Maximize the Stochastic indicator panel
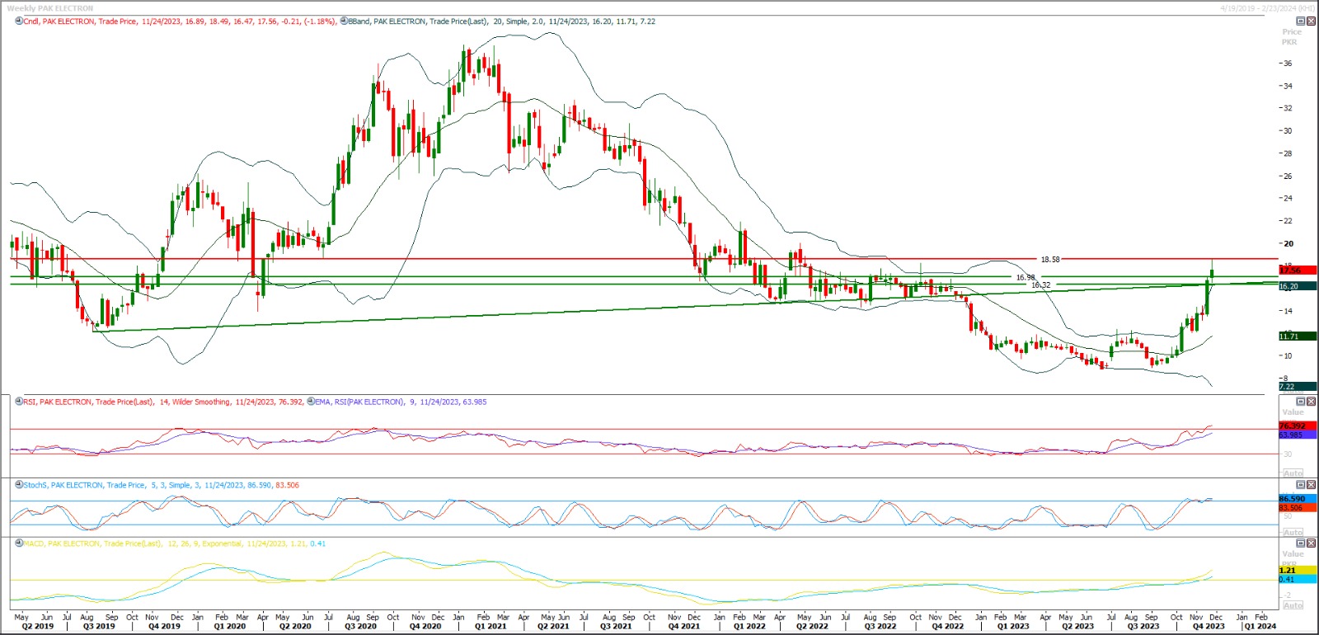Screen dimensions: 1319x635 [1301, 485]
